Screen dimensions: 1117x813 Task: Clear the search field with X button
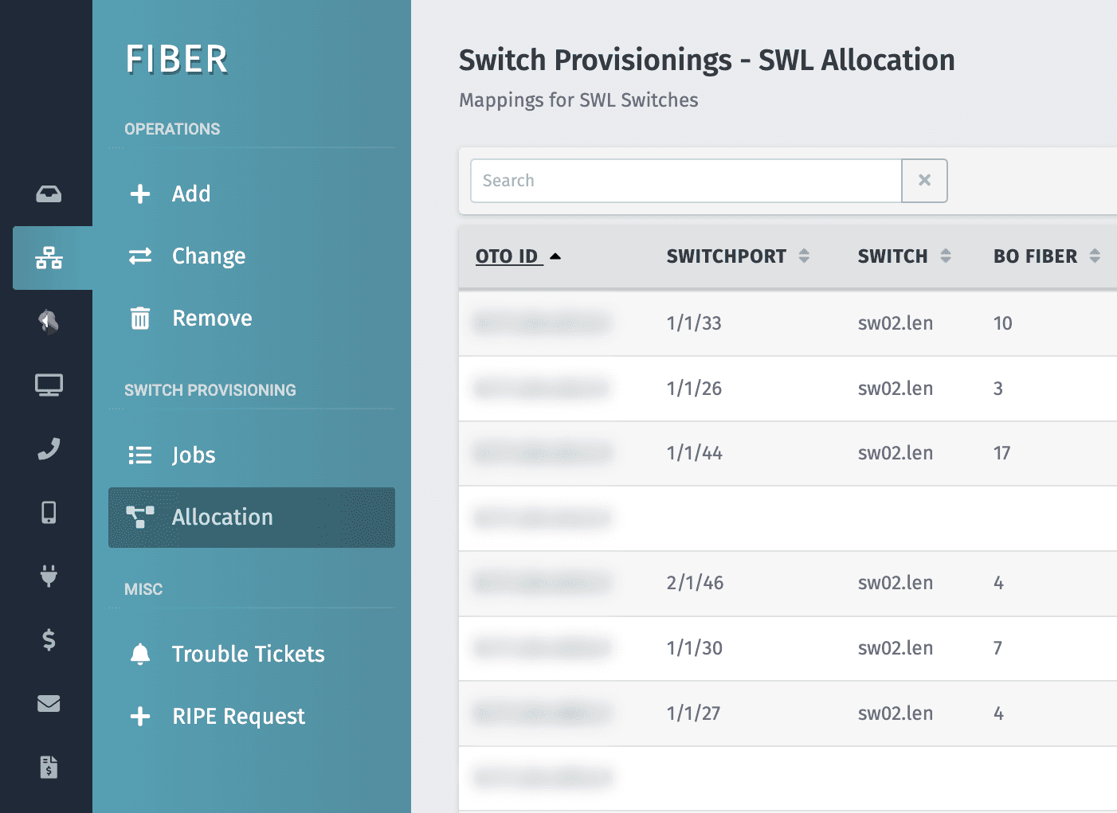(x=924, y=181)
